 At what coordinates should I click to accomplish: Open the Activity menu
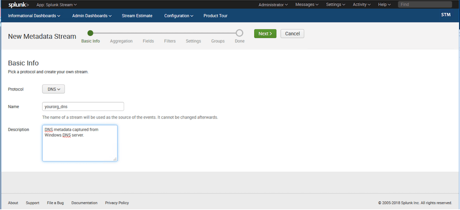(362, 5)
